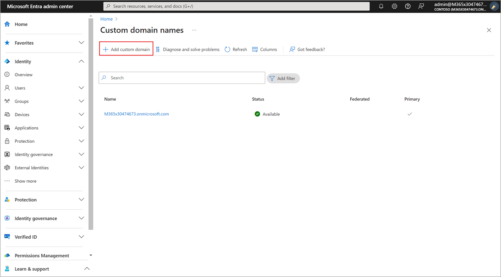Click Show more in the sidebar
The image size is (501, 277).
(25, 181)
